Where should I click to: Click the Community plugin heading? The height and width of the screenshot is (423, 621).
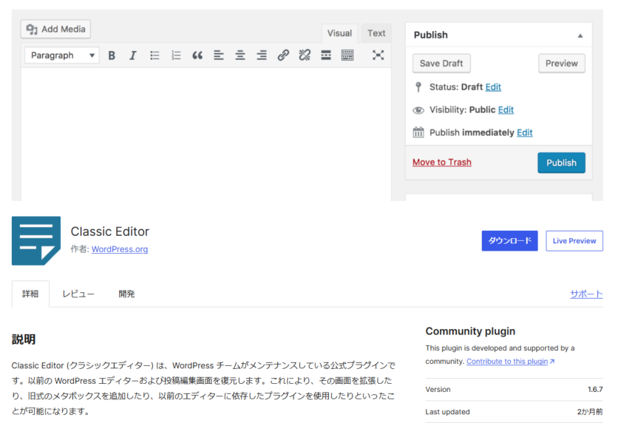(x=470, y=331)
